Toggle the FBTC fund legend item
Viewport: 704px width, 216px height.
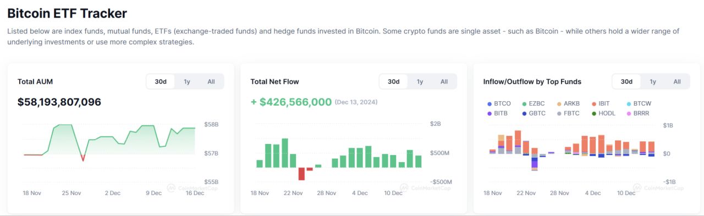pos(568,114)
